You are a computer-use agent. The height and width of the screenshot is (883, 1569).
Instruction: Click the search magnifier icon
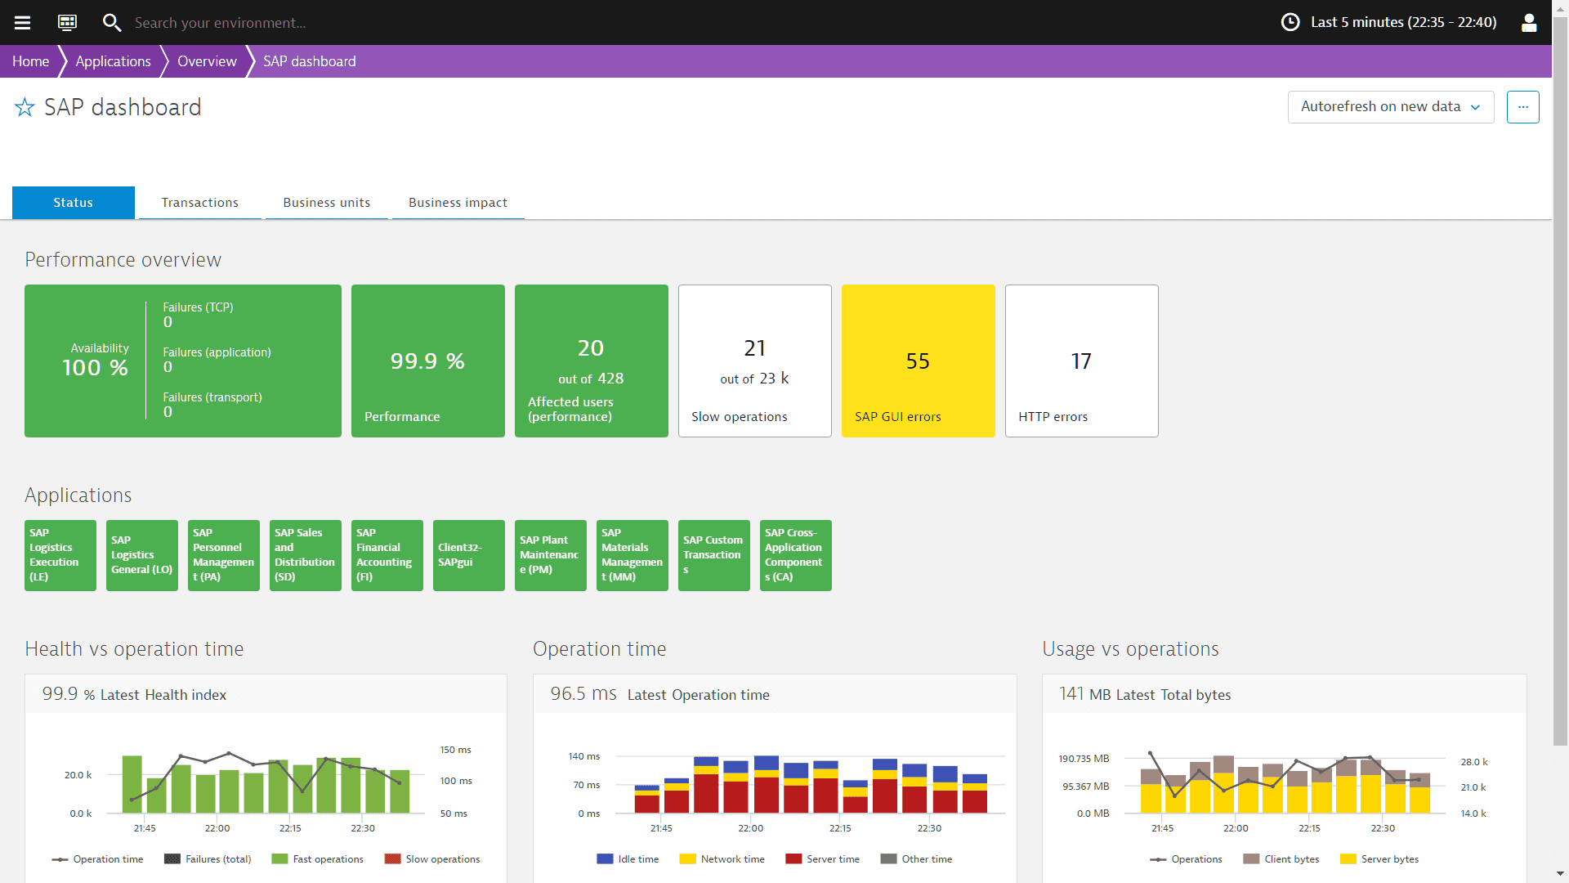coord(112,22)
